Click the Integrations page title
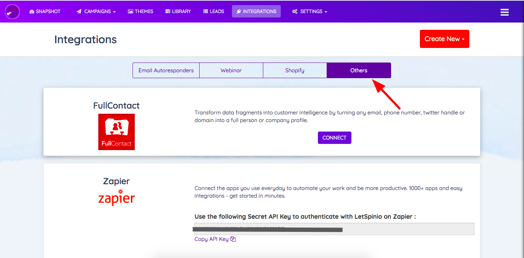This screenshot has height=258, width=524. 86,40
